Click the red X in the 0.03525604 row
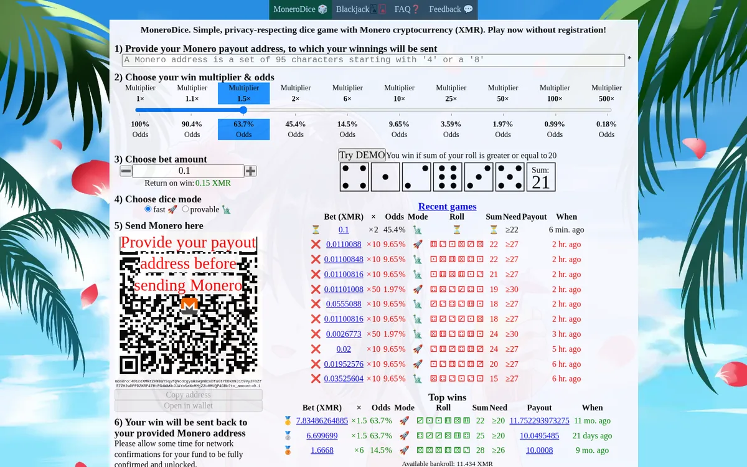The height and width of the screenshot is (467, 747). [x=316, y=379]
